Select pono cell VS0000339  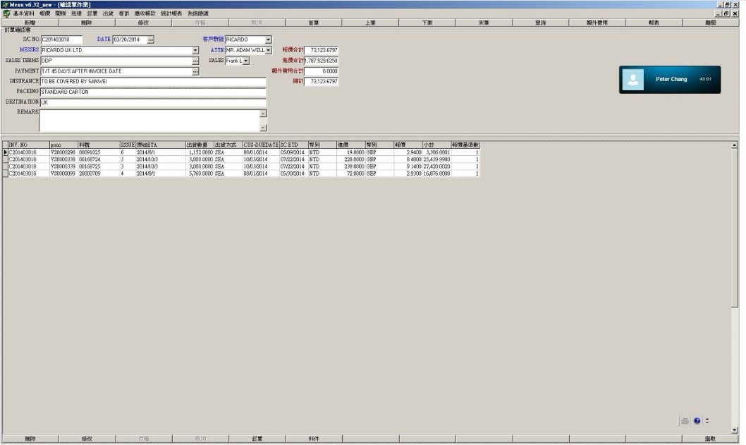(x=63, y=166)
